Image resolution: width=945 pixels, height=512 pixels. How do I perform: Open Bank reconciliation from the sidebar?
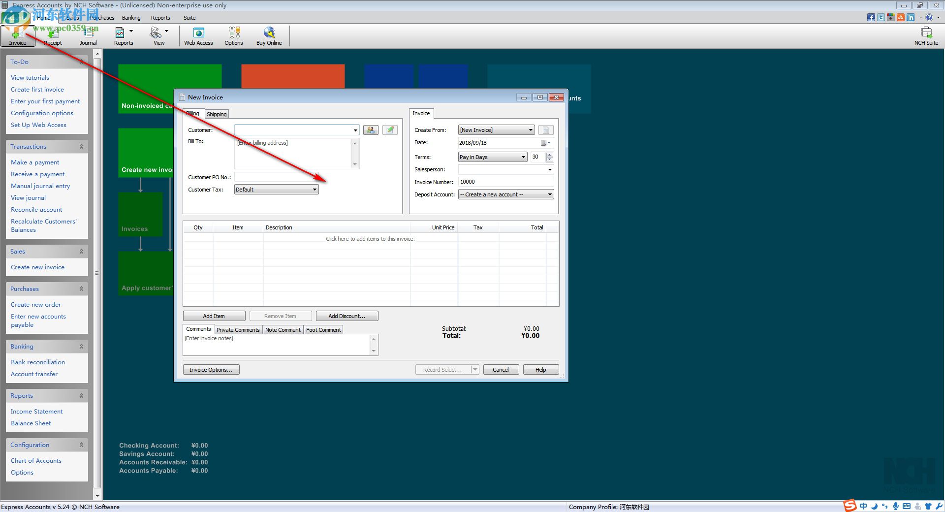(x=37, y=362)
